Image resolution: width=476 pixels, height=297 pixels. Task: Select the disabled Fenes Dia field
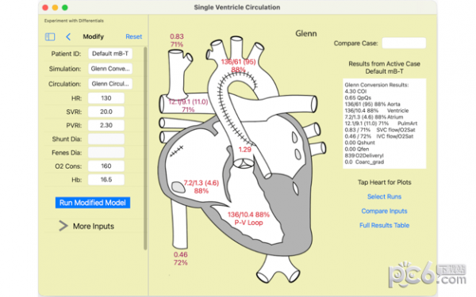[106, 153]
